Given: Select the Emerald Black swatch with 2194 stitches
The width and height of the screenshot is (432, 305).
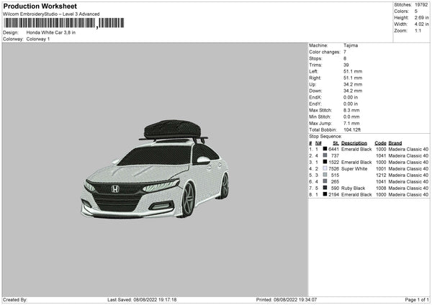Looking at the screenshot, I should pyautogui.click(x=325, y=194).
